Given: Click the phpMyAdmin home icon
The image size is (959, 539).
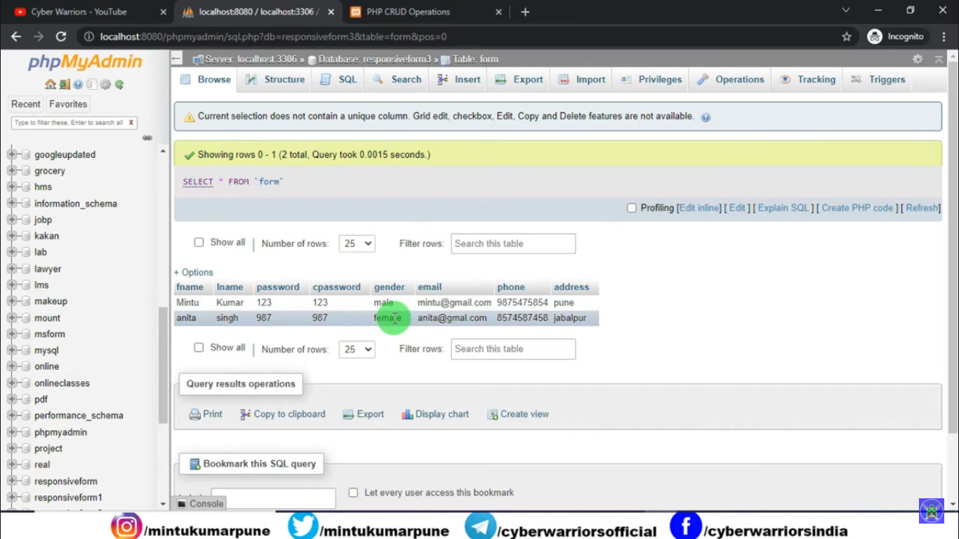Looking at the screenshot, I should [x=50, y=84].
